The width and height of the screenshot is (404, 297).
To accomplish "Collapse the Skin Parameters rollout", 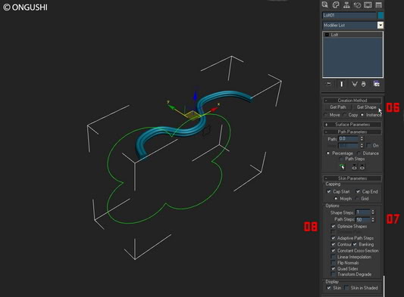I will point(352,178).
